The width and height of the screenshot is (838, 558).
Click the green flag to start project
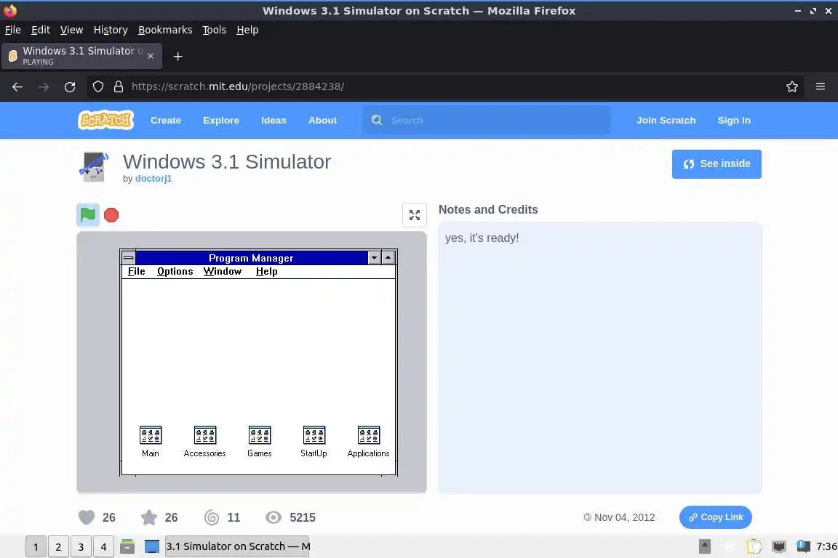pyautogui.click(x=87, y=214)
